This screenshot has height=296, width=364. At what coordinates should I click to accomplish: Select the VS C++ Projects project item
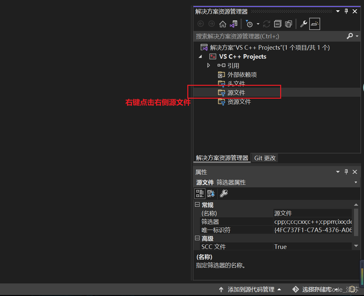pyautogui.click(x=238, y=57)
